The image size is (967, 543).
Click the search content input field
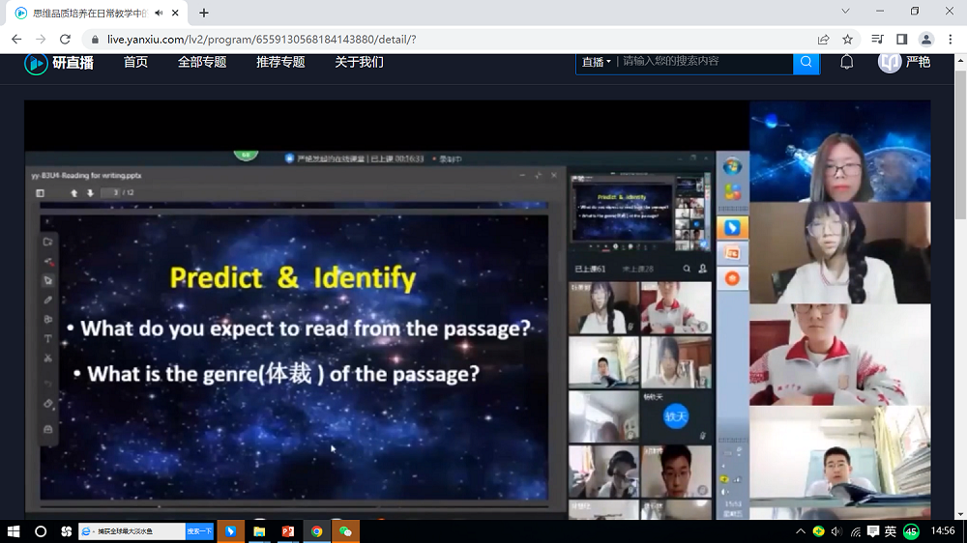click(x=704, y=62)
